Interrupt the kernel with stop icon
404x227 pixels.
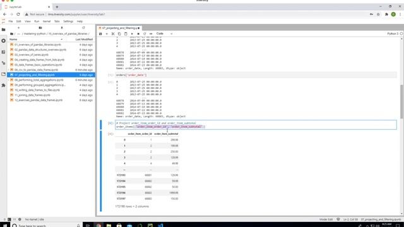(x=138, y=33)
